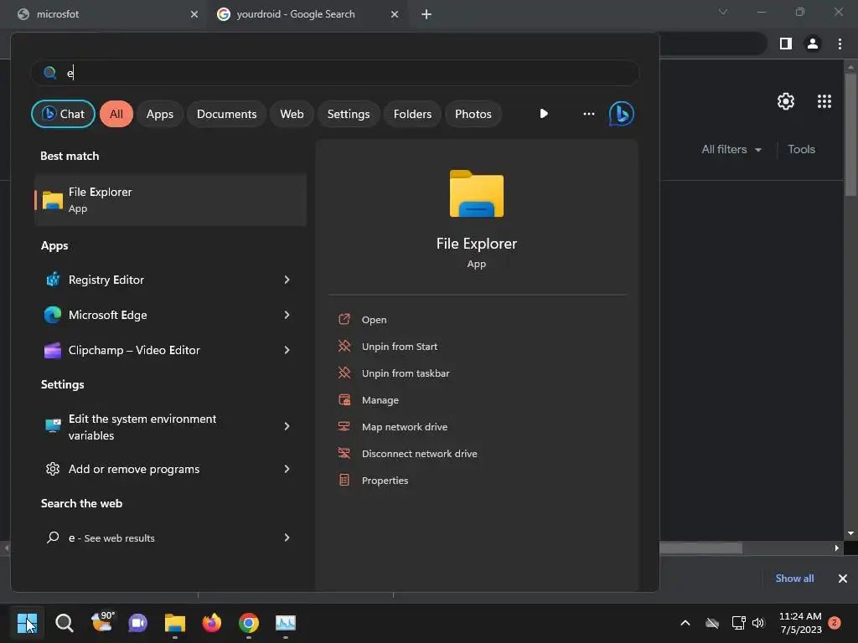Screen dimensions: 858x643
Task: Expand Add or remove programs options
Action: [287, 469]
